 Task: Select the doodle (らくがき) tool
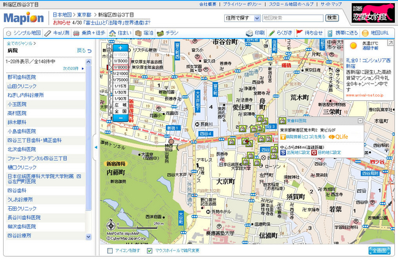coord(280,32)
